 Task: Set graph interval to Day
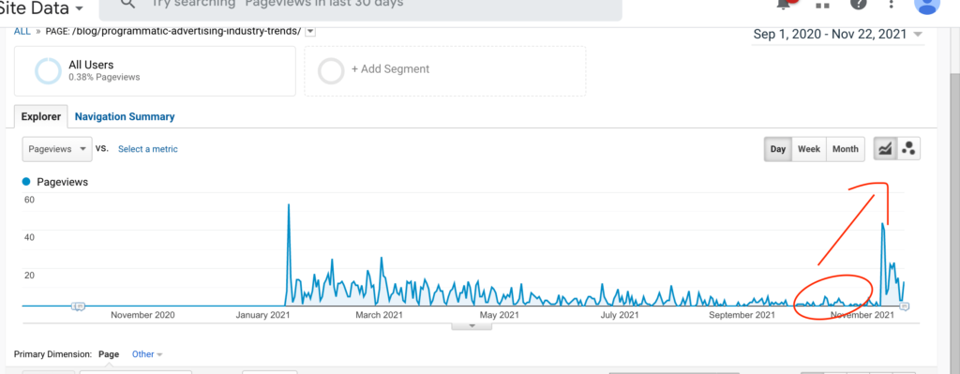click(x=778, y=149)
